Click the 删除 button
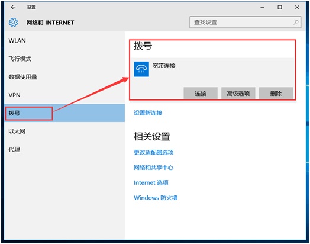Viewport: 310px width, 244px height. pos(276,93)
